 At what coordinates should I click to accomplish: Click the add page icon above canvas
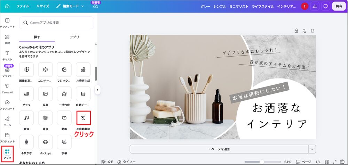(x=313, y=31)
